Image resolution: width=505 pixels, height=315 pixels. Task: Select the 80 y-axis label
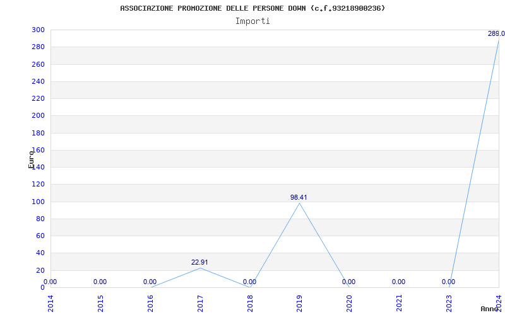pyautogui.click(x=40, y=219)
